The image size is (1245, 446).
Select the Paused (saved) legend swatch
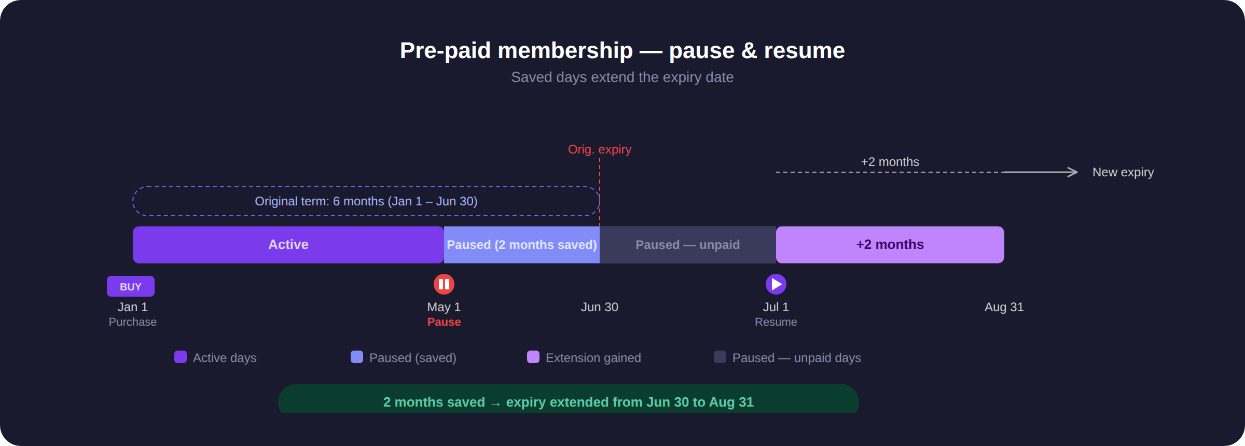tap(357, 357)
